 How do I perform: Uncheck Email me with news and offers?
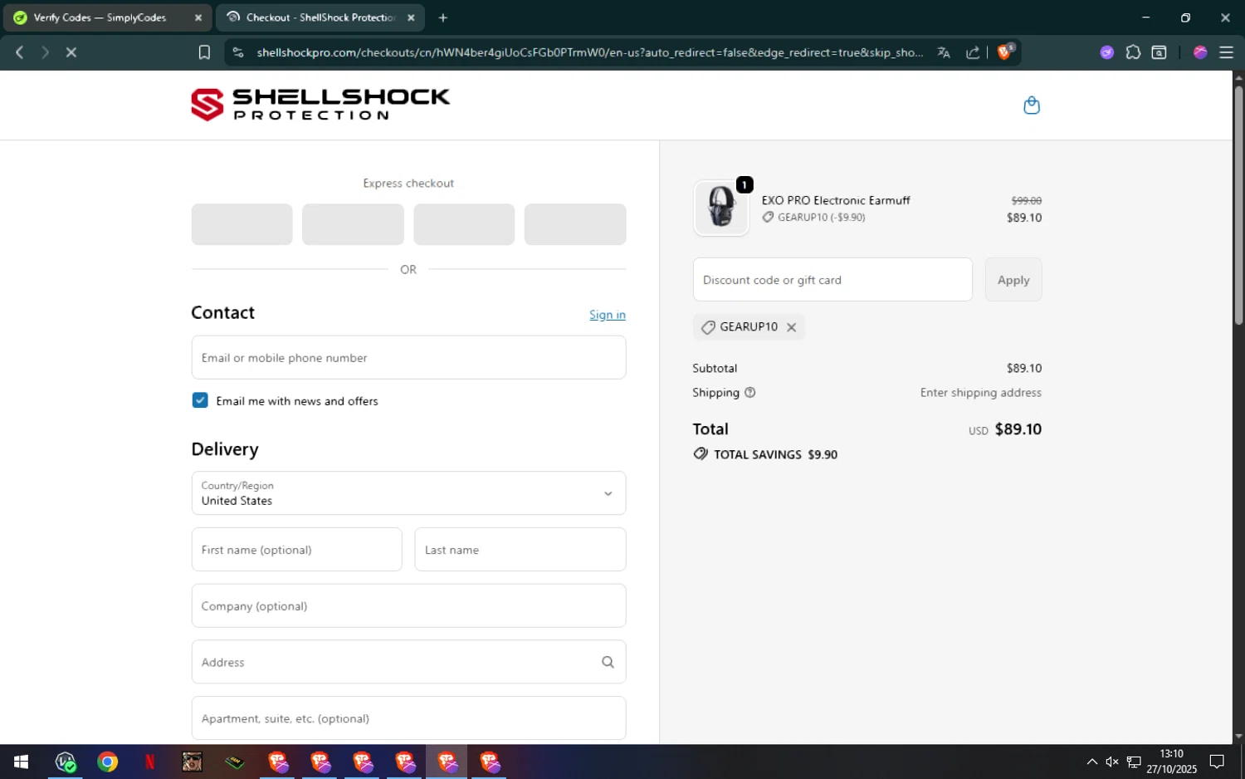(x=200, y=400)
